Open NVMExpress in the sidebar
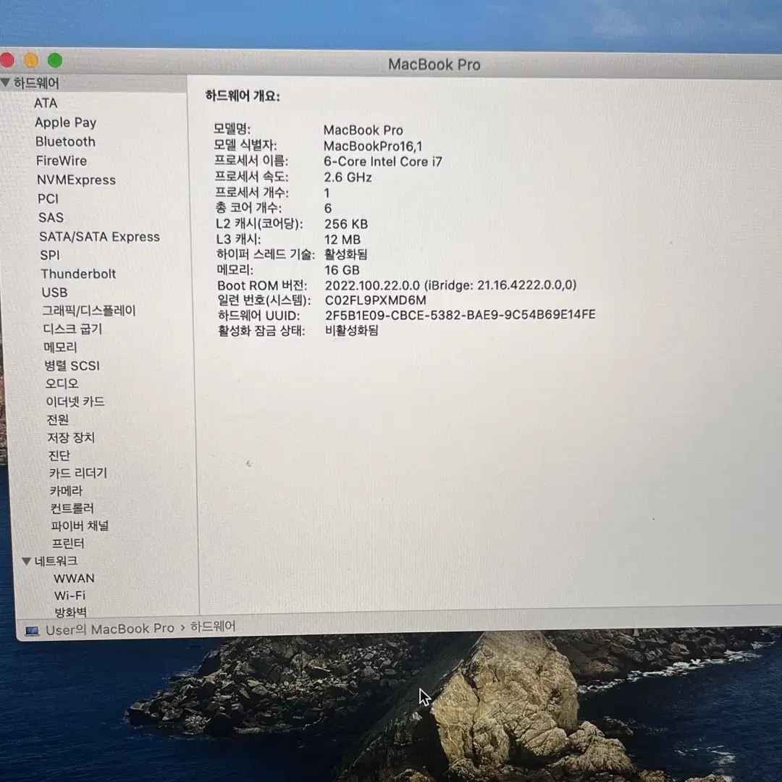This screenshot has height=782, width=782. pos(76,180)
